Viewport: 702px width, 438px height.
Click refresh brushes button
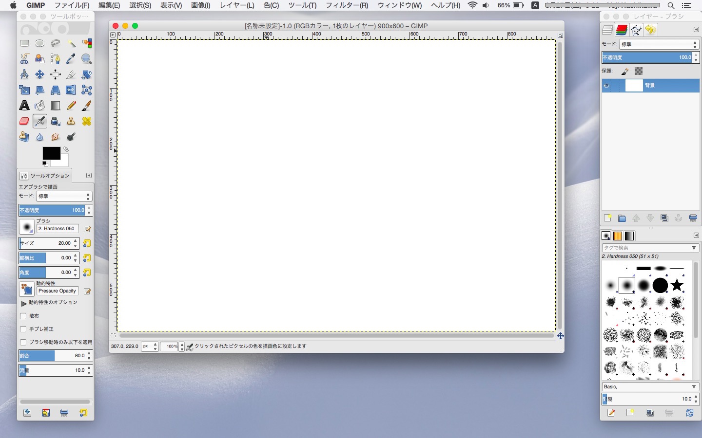point(689,413)
